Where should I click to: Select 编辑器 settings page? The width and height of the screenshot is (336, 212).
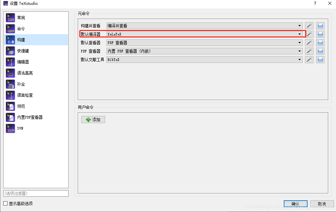36,62
